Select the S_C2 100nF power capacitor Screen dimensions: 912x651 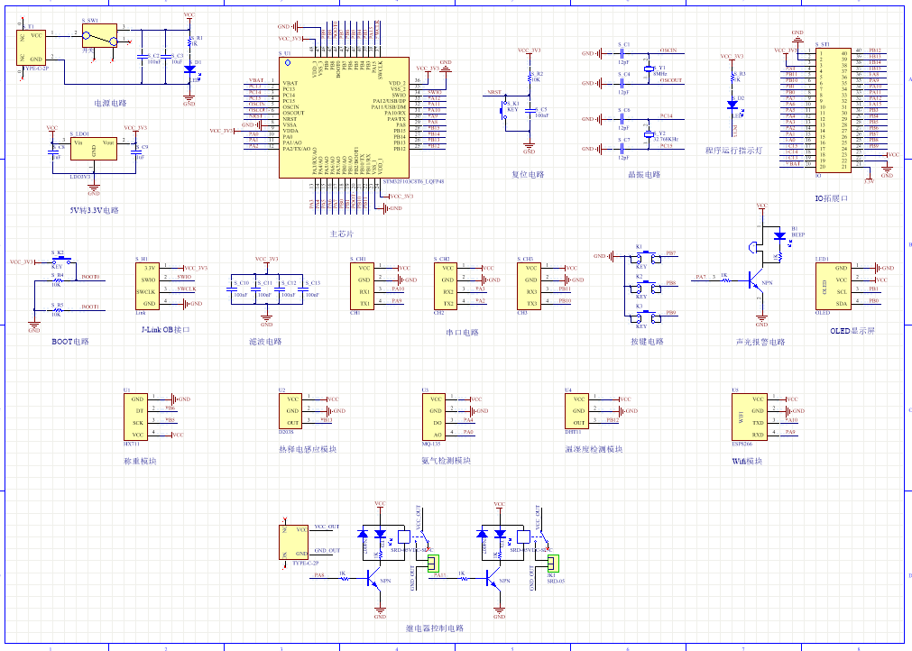(x=142, y=57)
